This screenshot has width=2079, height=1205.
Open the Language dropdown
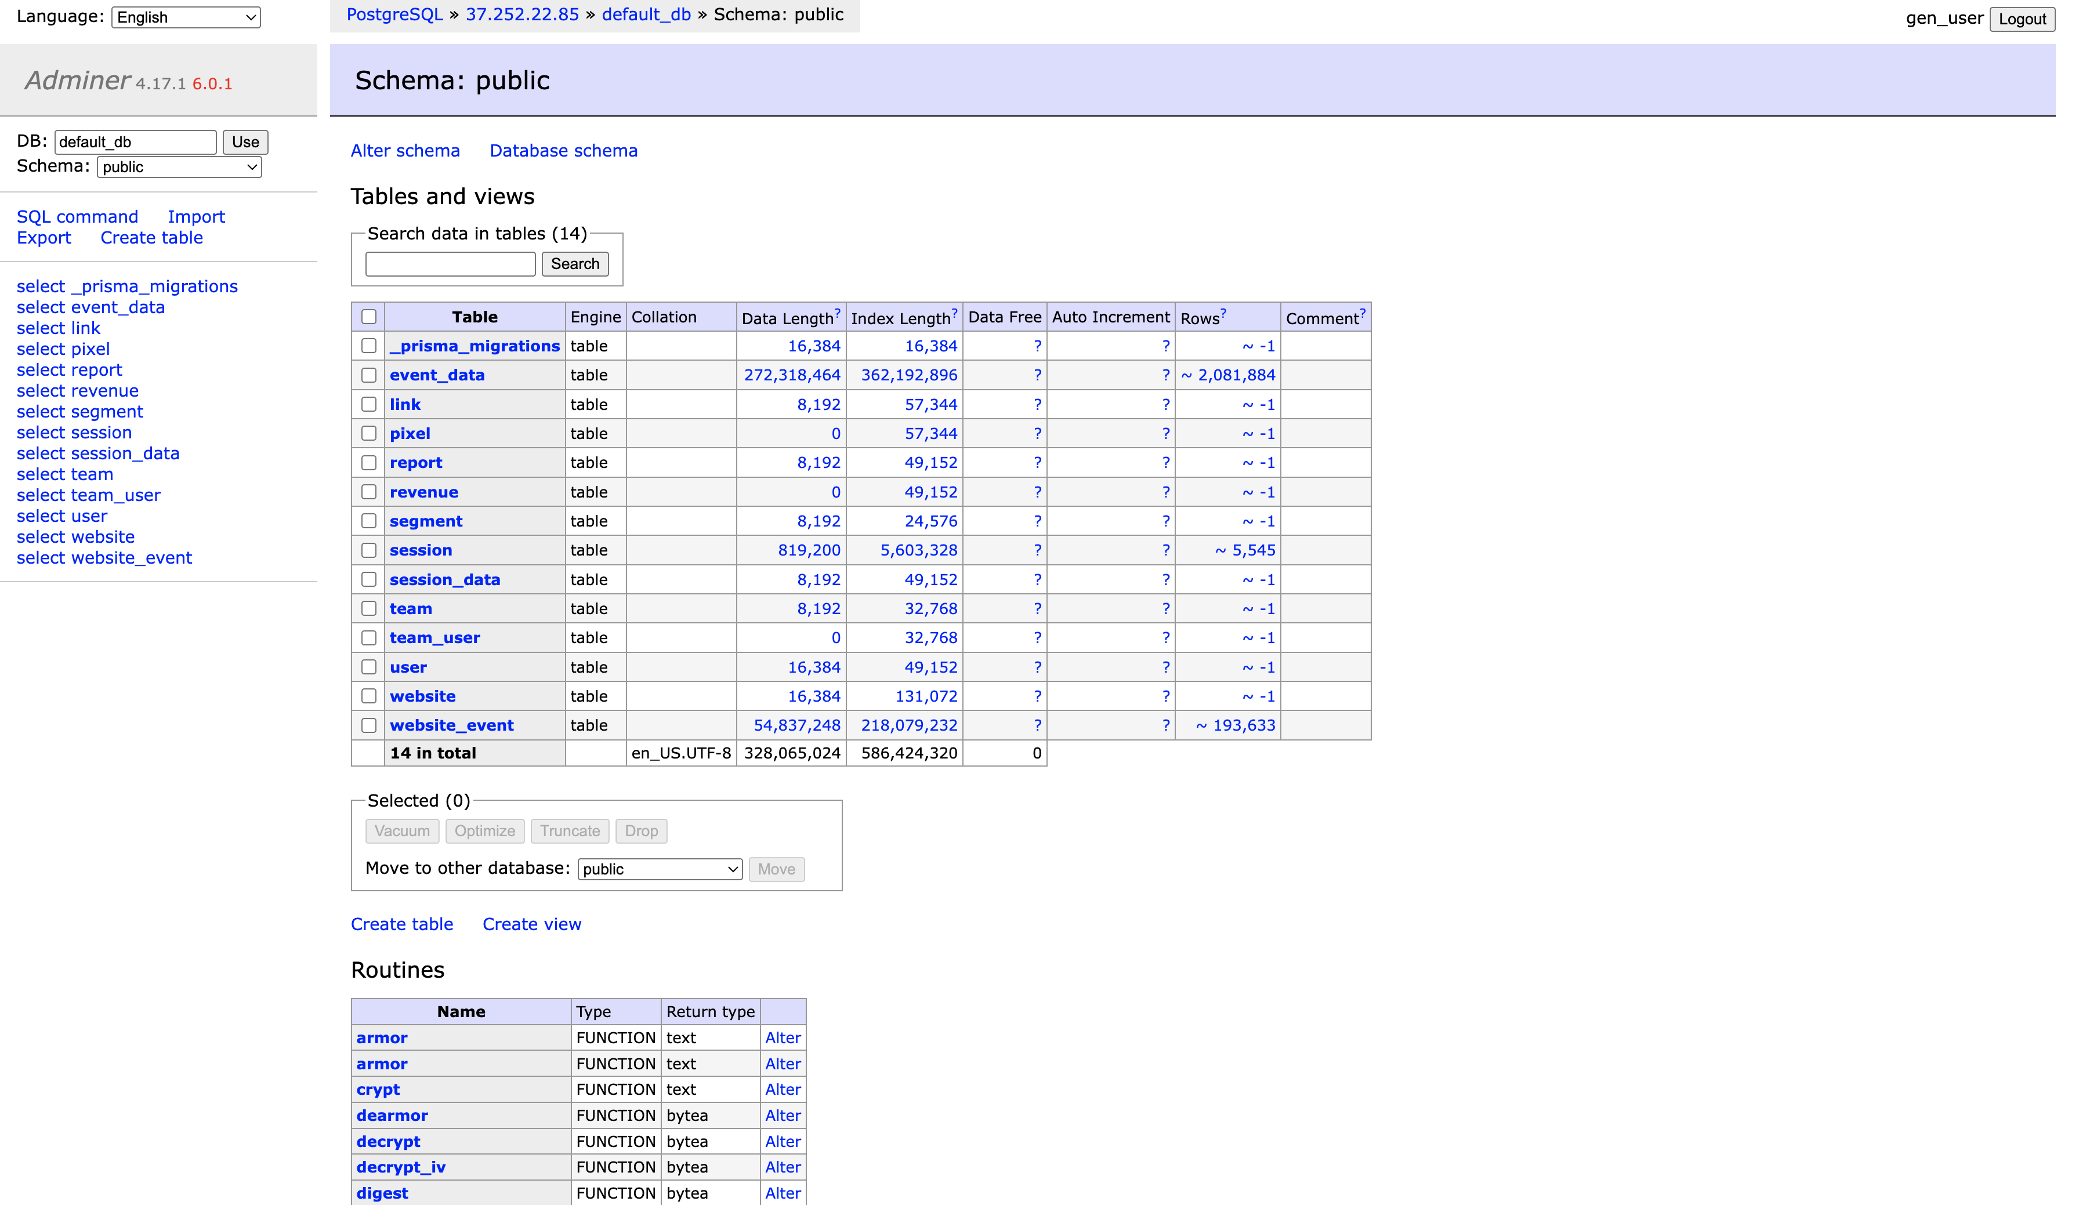click(186, 17)
